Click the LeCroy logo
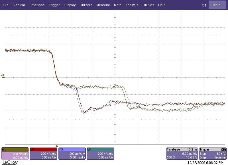228x165 pixels. 10,162
